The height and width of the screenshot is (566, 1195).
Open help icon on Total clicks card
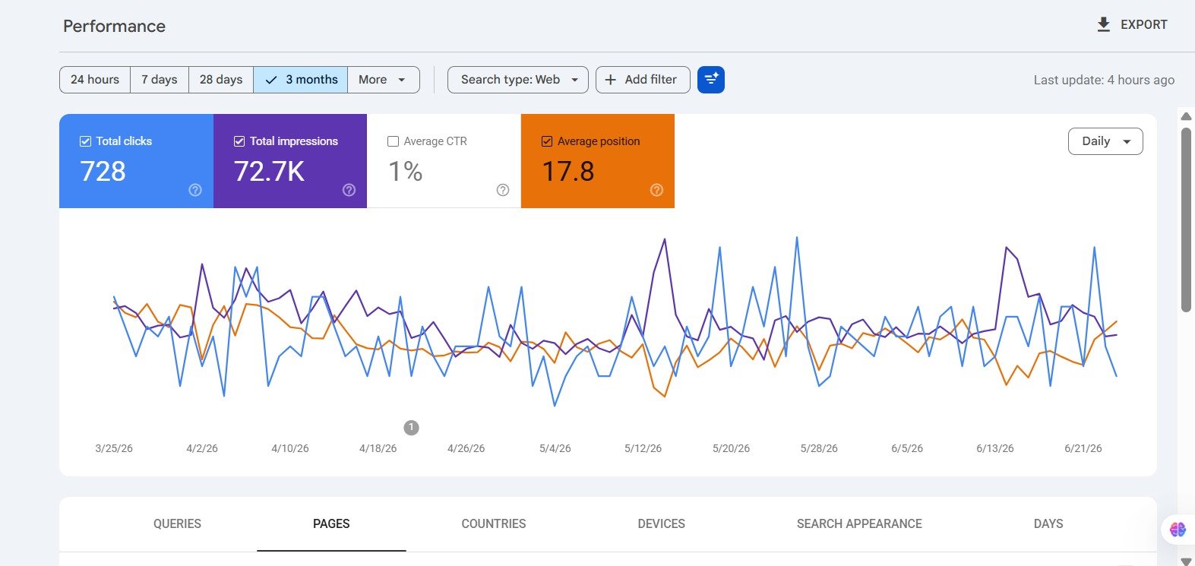pyautogui.click(x=195, y=190)
